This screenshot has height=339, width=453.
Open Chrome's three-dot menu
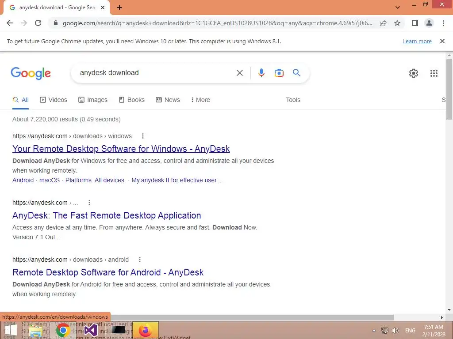[443, 23]
